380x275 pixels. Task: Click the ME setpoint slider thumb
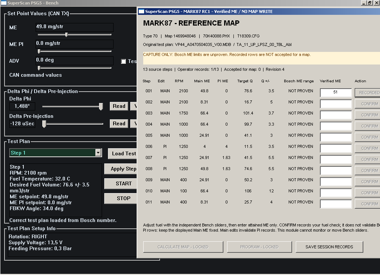66,34
